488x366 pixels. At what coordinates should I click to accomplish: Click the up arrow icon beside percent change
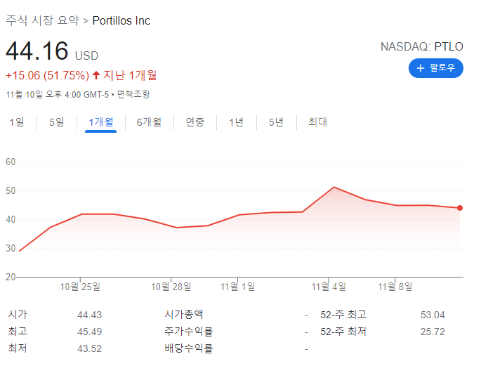96,75
